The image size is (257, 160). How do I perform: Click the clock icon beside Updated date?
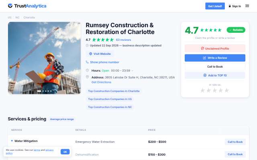point(87,45)
